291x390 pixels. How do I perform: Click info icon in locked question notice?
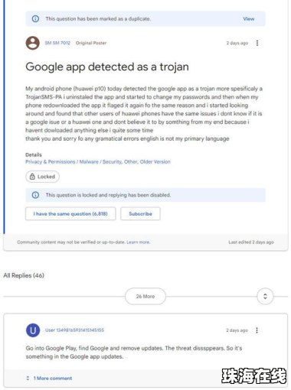point(35,195)
